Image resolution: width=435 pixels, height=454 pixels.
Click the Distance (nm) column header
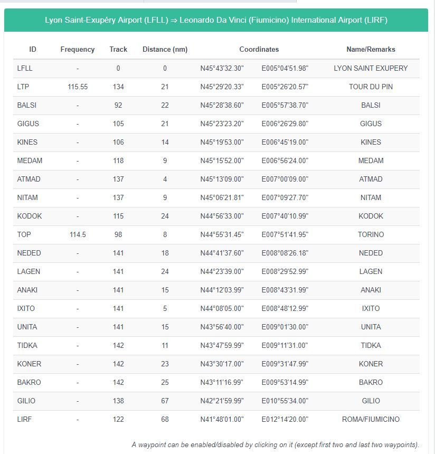tap(165, 50)
